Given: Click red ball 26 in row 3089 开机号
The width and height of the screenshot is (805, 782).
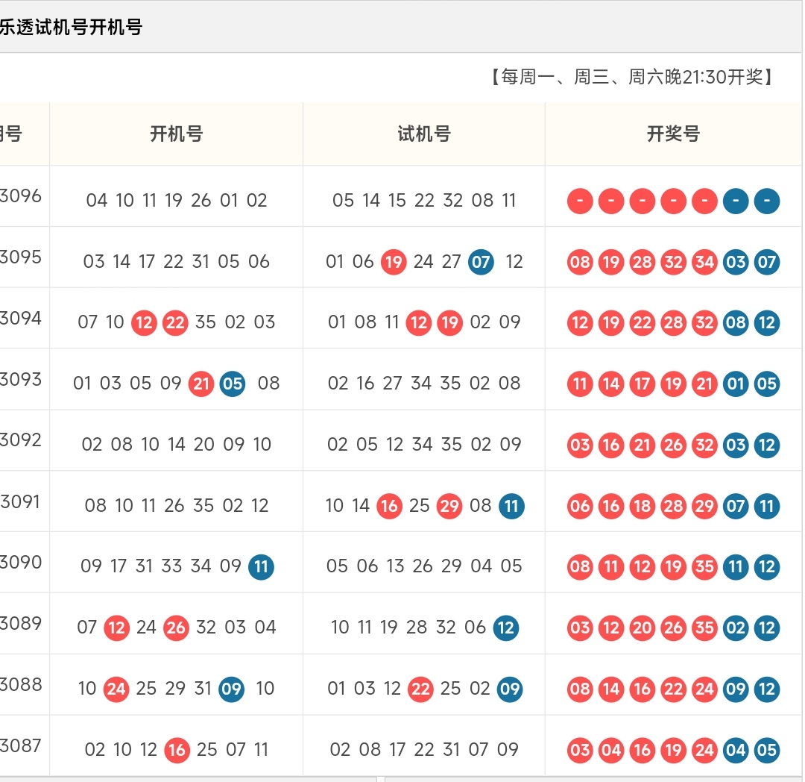Looking at the screenshot, I should (176, 628).
